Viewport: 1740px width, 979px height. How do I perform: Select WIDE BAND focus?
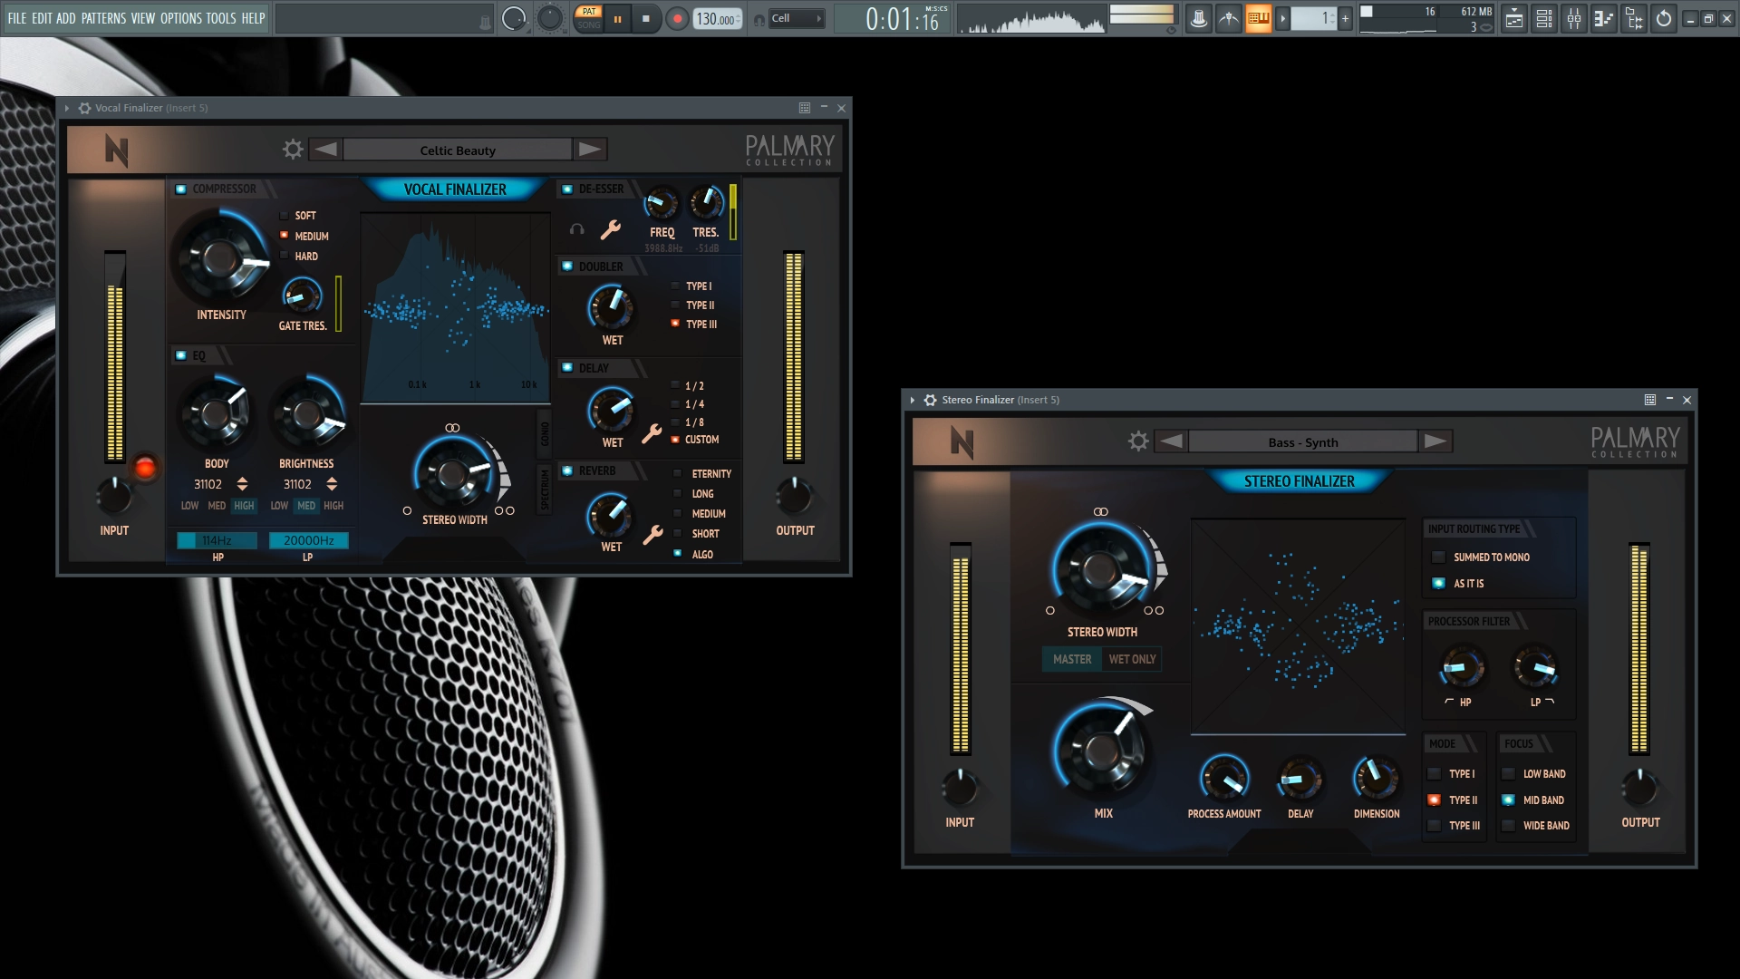coord(1508,825)
